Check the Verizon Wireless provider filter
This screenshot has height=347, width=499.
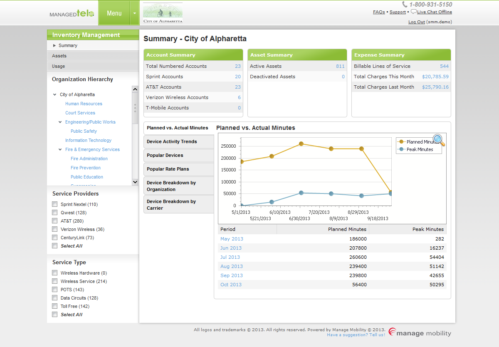pos(54,229)
